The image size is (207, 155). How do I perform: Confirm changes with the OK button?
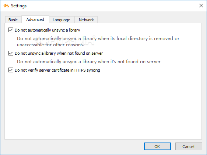pos(157,146)
